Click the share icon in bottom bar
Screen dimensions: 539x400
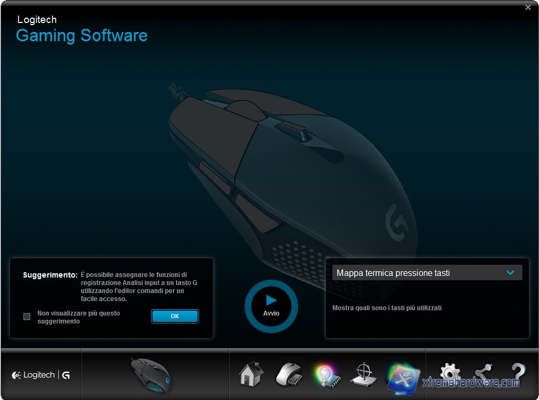[483, 373]
